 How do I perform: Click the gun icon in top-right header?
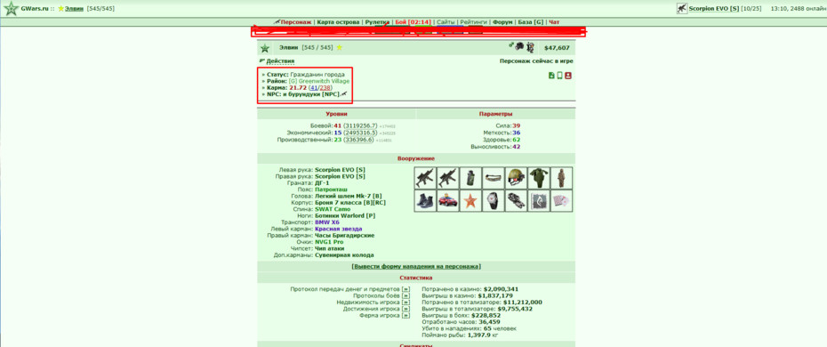[682, 8]
